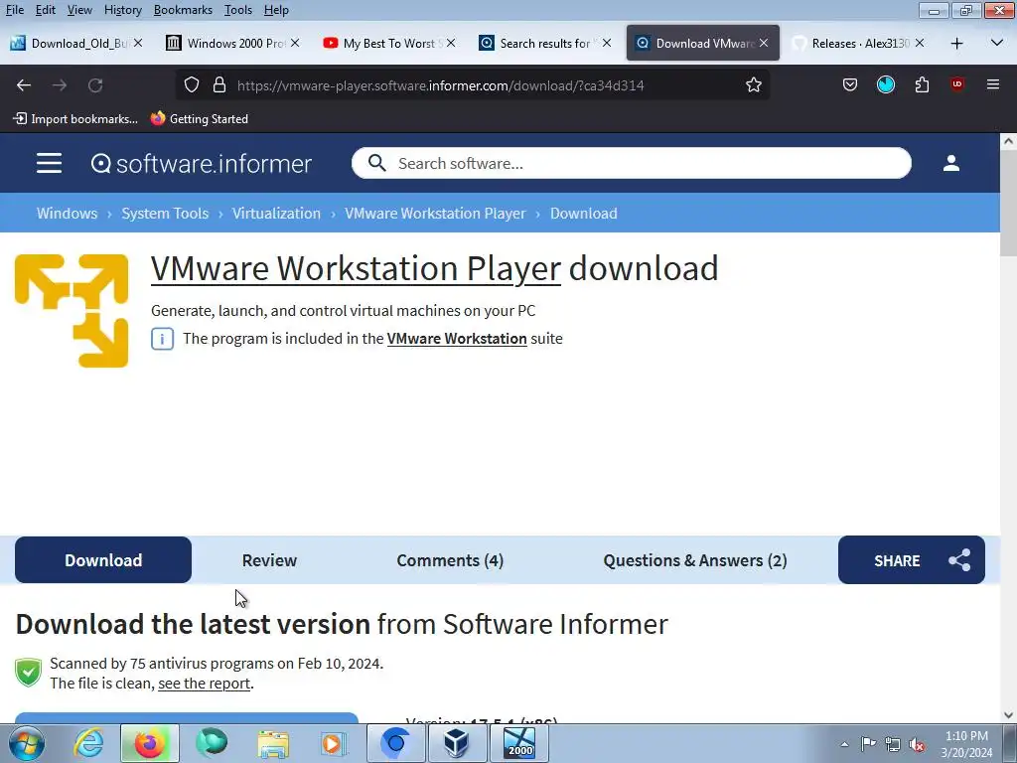Screen dimensions: 1017x763
Task: Open the Firefox extensions puzzle icon
Action: [x=922, y=85]
